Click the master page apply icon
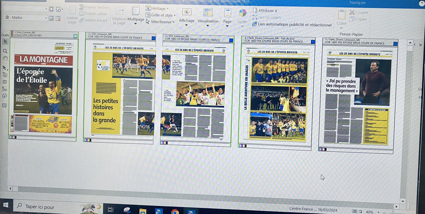 [51, 18]
